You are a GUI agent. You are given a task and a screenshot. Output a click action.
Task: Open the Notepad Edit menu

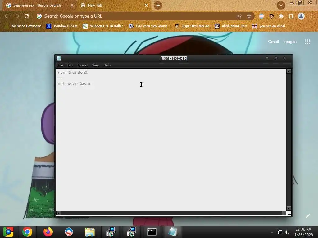tap(70, 65)
